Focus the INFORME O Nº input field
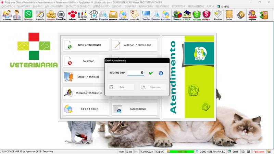Image resolution: width=274 pixels, height=154 pixels. tap(136, 73)
